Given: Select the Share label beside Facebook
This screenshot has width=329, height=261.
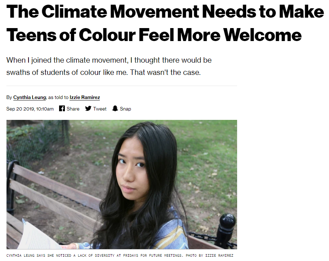Looking at the screenshot, I should [73, 109].
